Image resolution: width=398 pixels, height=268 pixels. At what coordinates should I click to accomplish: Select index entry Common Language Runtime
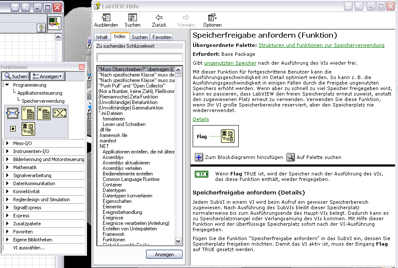(131, 179)
